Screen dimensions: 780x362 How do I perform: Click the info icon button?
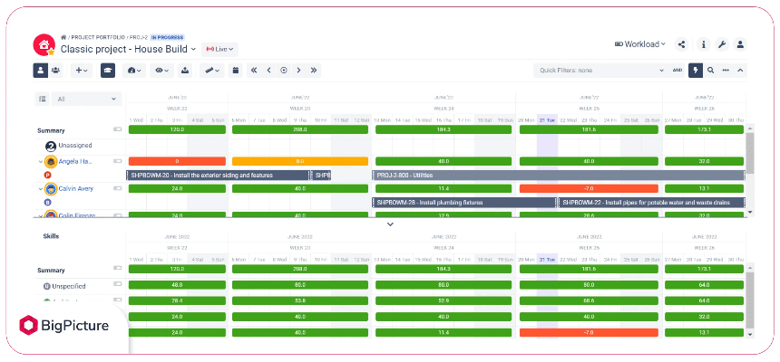[704, 44]
